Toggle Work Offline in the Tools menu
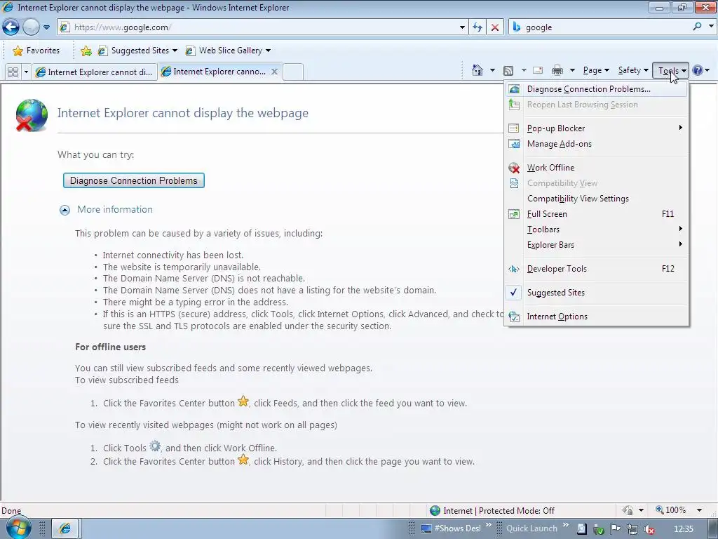Screen dimensions: 718x539 (x=596, y=168)
